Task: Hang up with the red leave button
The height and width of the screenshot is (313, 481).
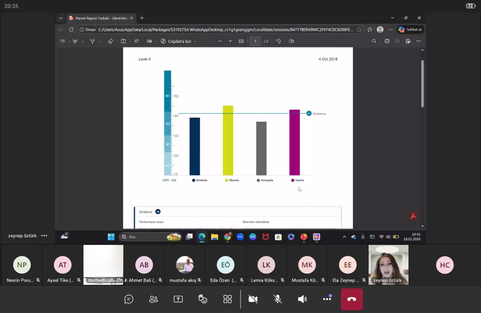Action: point(351,299)
